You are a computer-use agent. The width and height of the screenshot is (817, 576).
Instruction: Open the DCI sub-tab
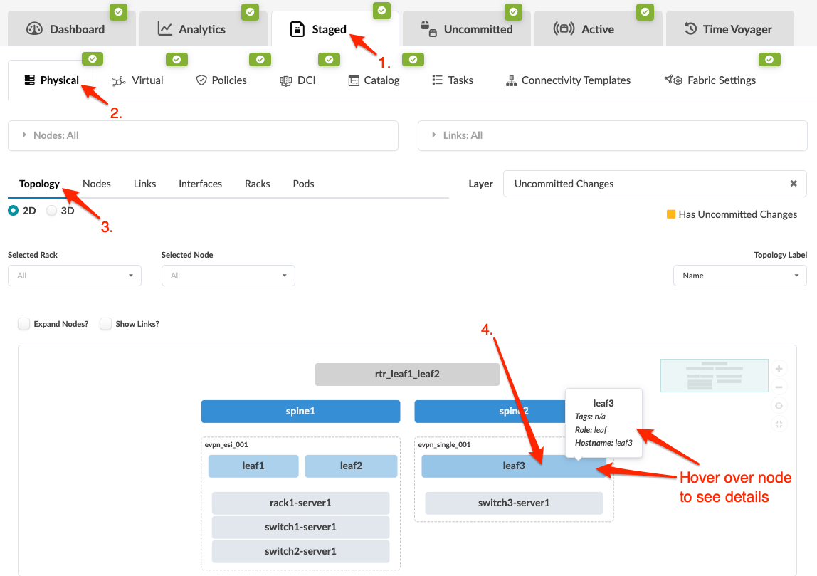[297, 80]
